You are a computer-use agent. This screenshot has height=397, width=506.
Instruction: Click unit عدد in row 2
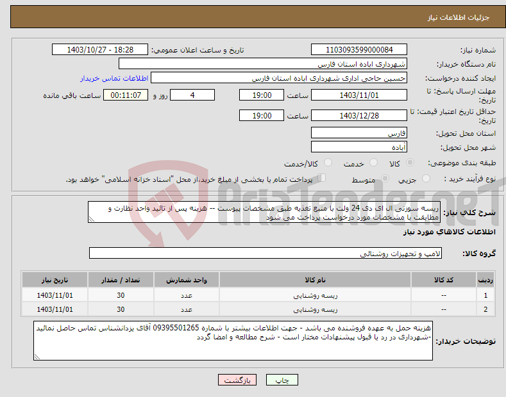[187, 309]
